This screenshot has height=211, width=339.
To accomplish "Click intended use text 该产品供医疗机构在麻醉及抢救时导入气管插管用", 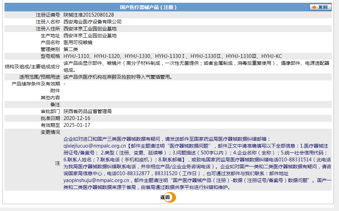I will click(x=118, y=77).
